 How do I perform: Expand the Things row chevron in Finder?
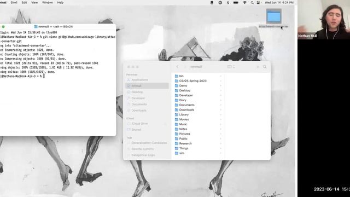tap(220, 148)
